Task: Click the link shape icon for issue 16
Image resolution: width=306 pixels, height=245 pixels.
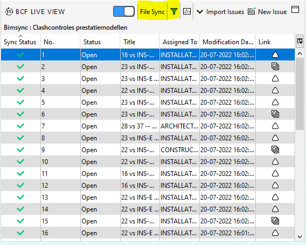Action: [275, 233]
